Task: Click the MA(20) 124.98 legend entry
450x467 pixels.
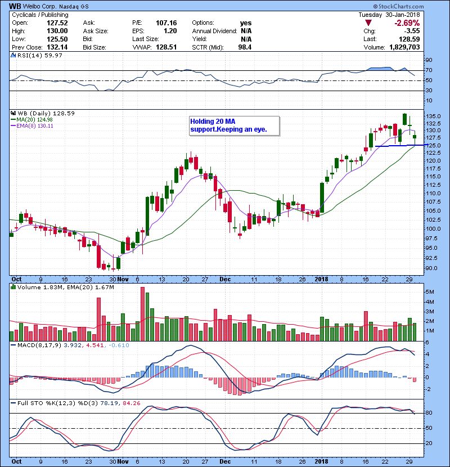Action: 31,119
